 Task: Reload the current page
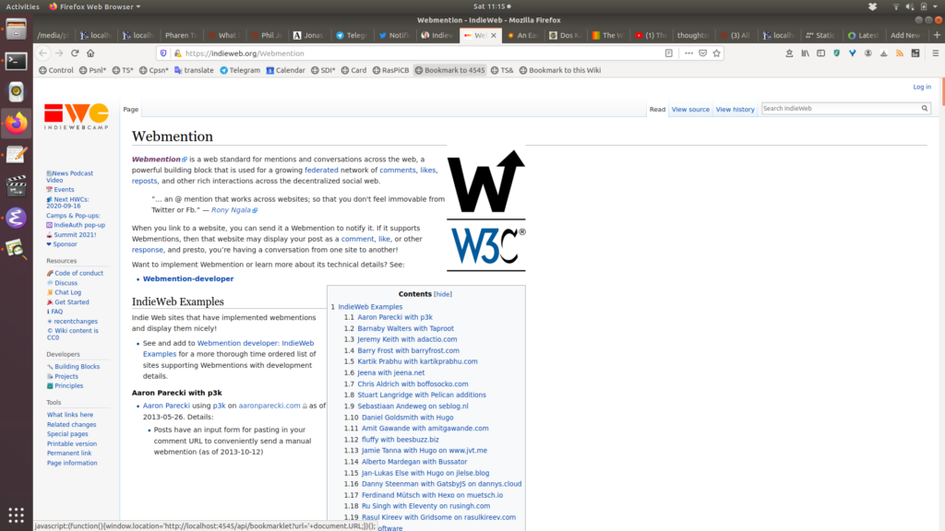point(75,53)
